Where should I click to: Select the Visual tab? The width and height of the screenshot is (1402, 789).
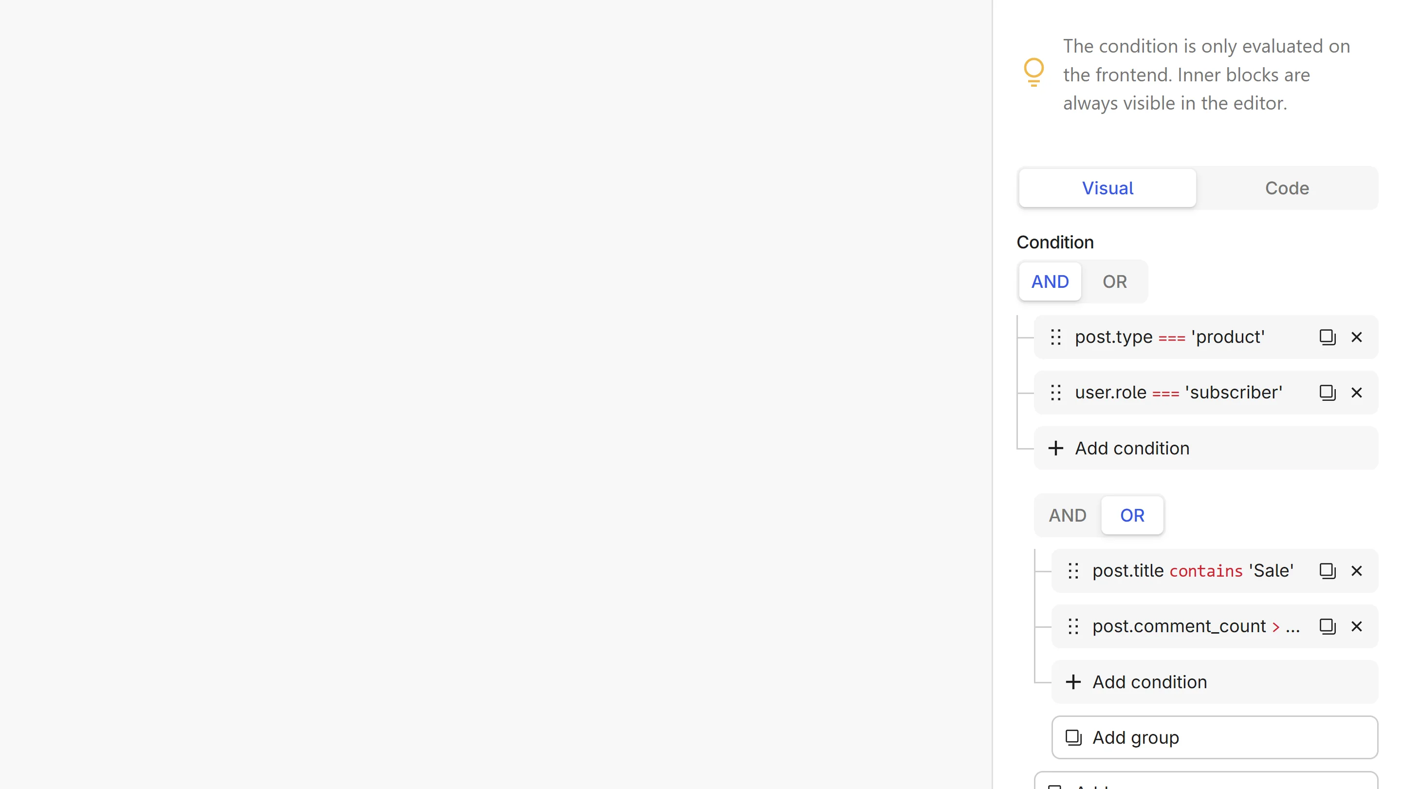coord(1107,188)
